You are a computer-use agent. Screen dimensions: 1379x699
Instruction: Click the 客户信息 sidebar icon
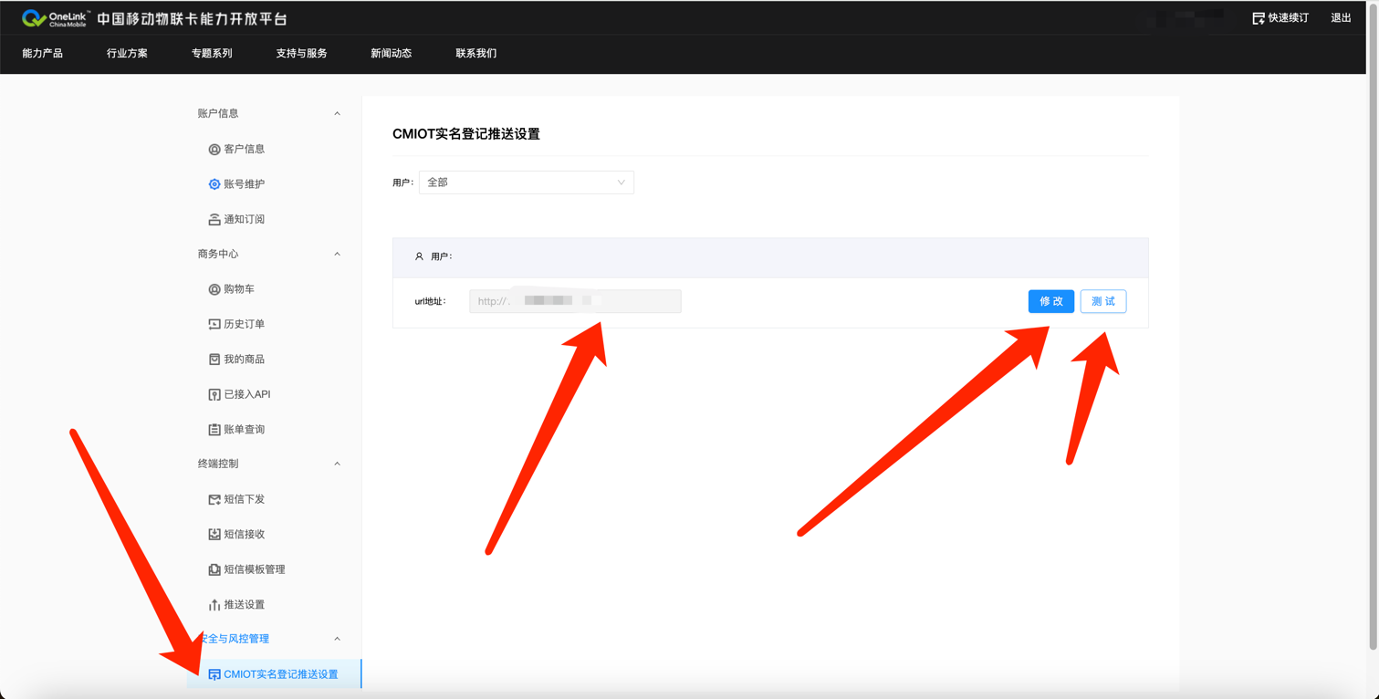pos(214,149)
